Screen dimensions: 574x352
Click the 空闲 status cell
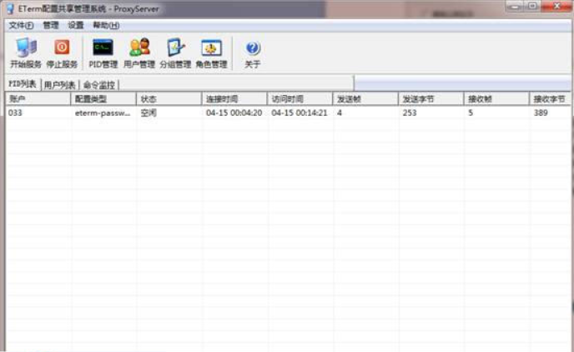coord(149,113)
